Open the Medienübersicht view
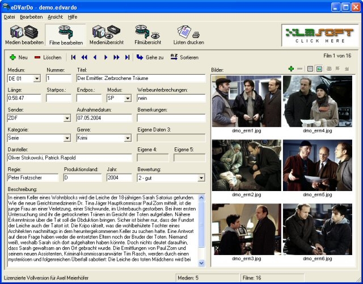 [107, 35]
